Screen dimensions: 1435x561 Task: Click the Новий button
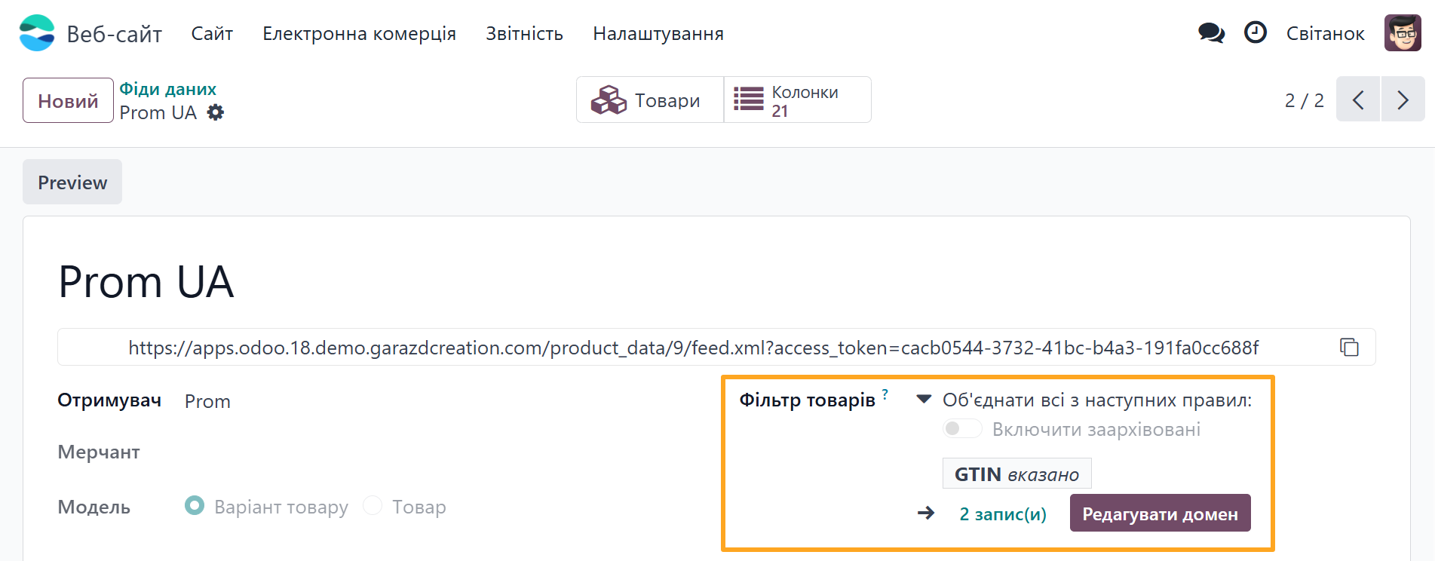point(68,100)
